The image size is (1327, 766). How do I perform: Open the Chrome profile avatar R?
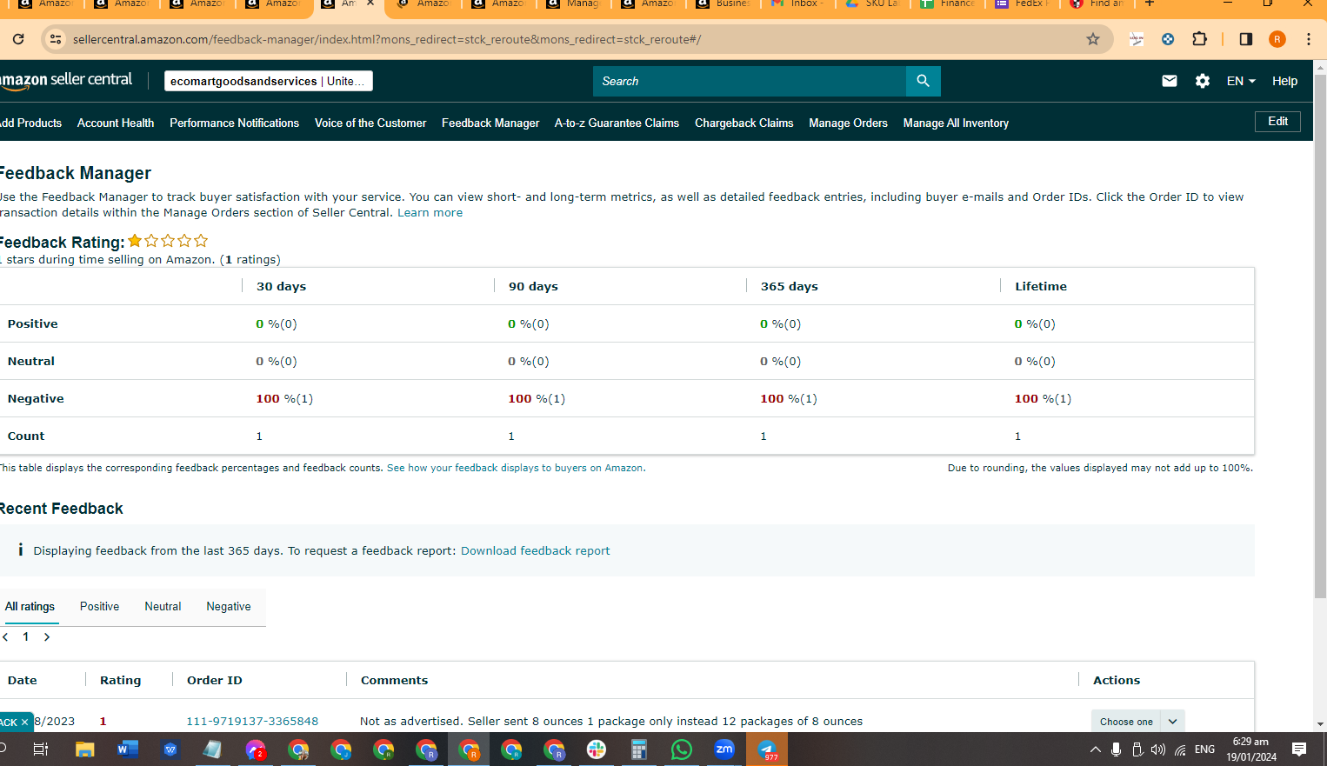pos(1277,39)
